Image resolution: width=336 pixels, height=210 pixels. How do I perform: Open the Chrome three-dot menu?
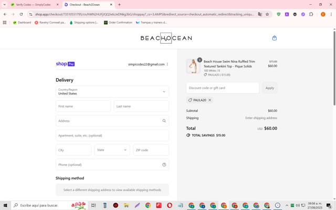coord(331,14)
